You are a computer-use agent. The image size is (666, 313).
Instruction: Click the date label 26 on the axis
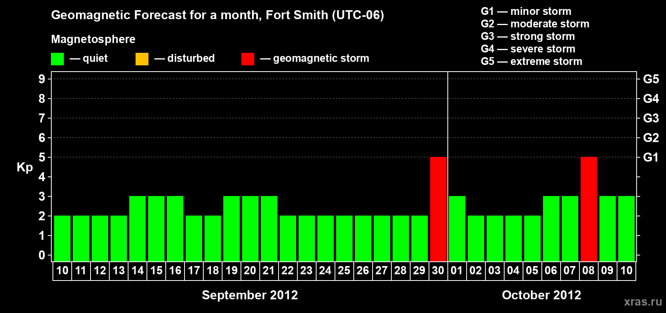coord(363,270)
